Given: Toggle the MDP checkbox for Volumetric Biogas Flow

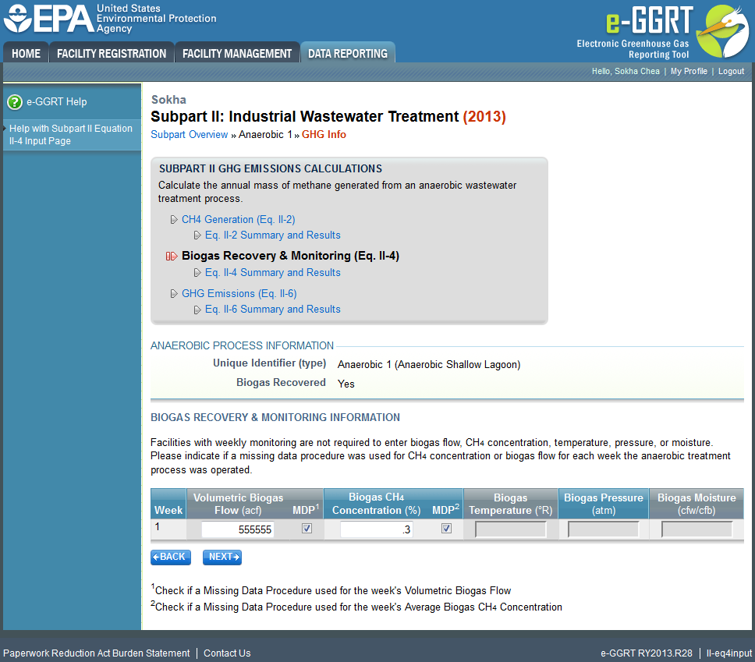Looking at the screenshot, I should (307, 529).
